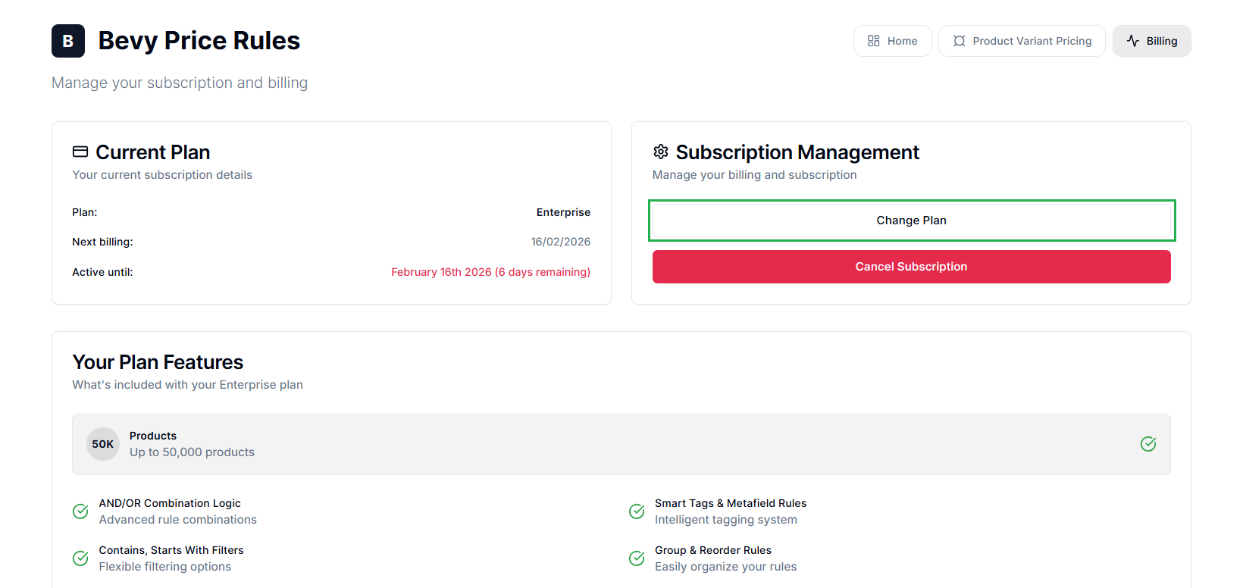Click the checkmark beside Group & Reorder Rules
Image resolution: width=1243 pixels, height=588 pixels.
click(637, 558)
